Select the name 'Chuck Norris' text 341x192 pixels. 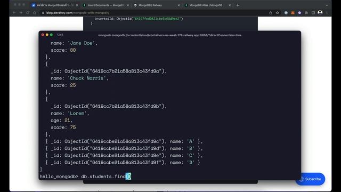pyautogui.click(x=86, y=78)
